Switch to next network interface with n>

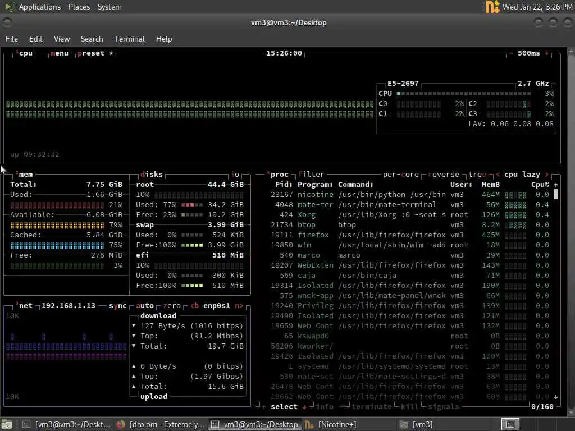coord(239,306)
